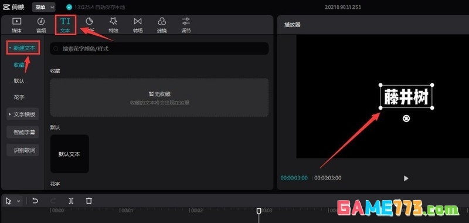Select the 藤井树 text box in player
This screenshot has width=469, height=223.
tap(406, 97)
